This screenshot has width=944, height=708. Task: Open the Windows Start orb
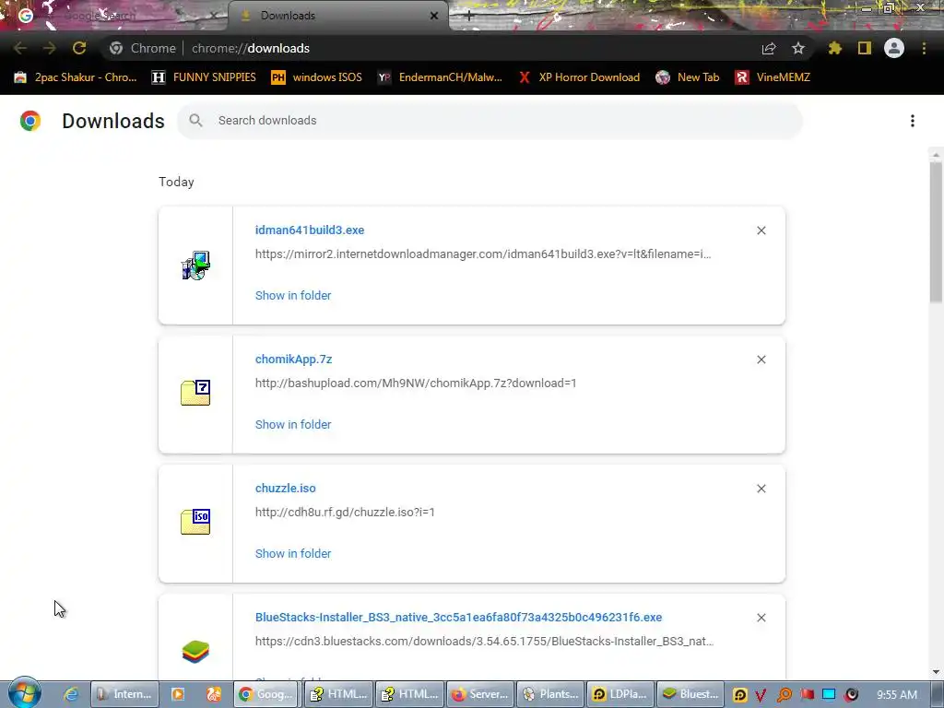point(25,692)
